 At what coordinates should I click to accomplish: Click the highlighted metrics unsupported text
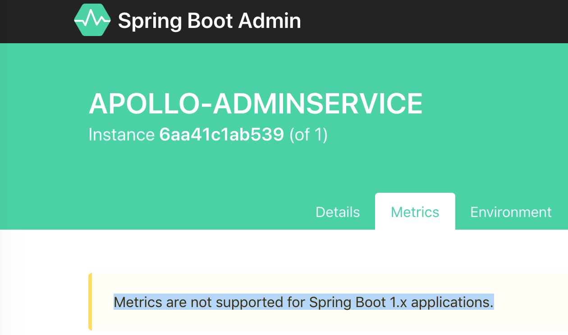tap(303, 303)
